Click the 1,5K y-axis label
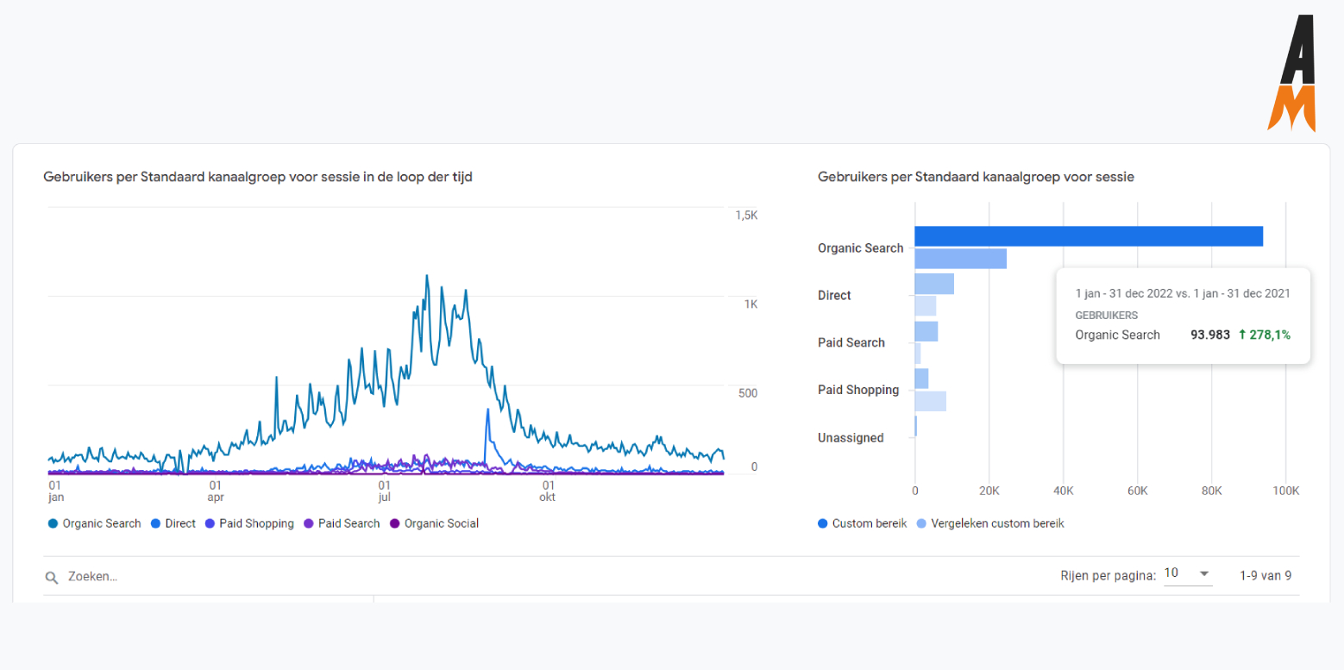1344x670 pixels. coord(747,216)
